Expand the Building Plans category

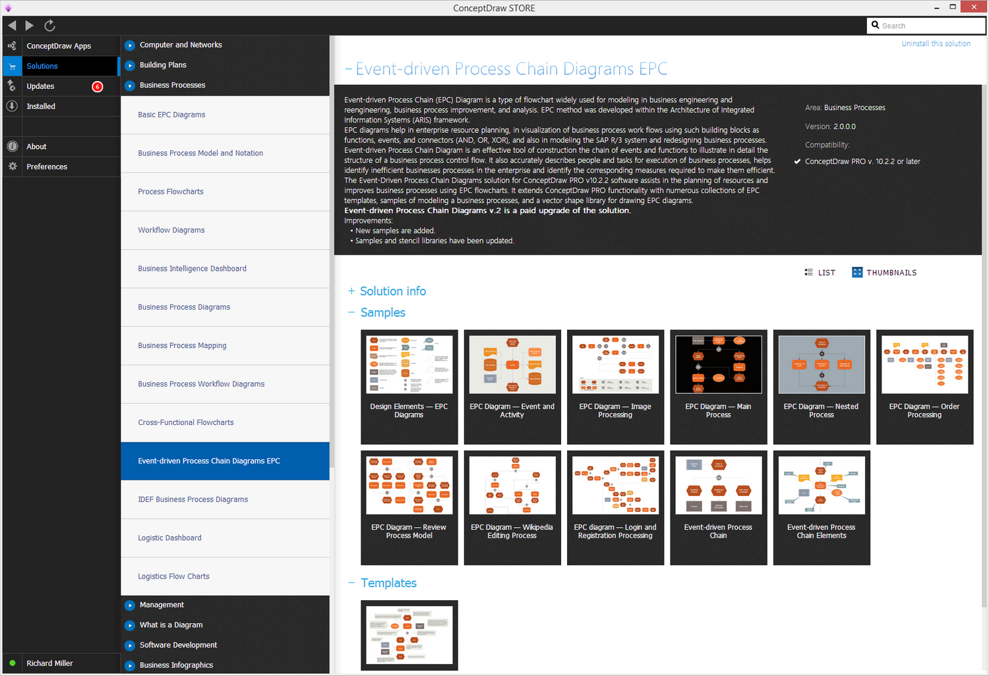pos(130,65)
